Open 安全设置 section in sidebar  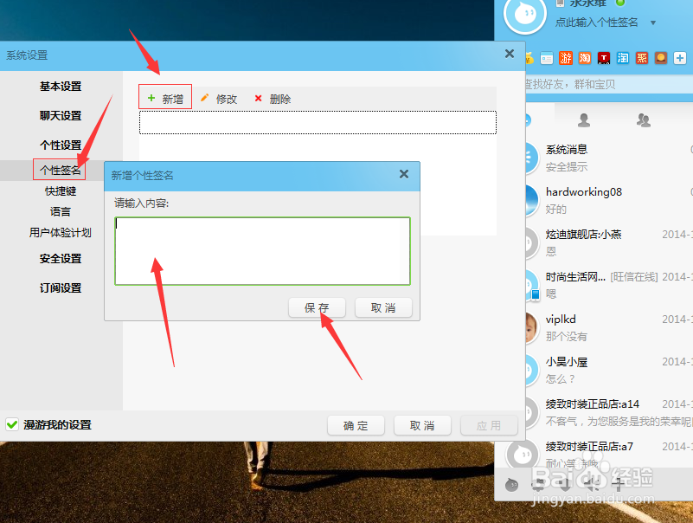click(61, 258)
